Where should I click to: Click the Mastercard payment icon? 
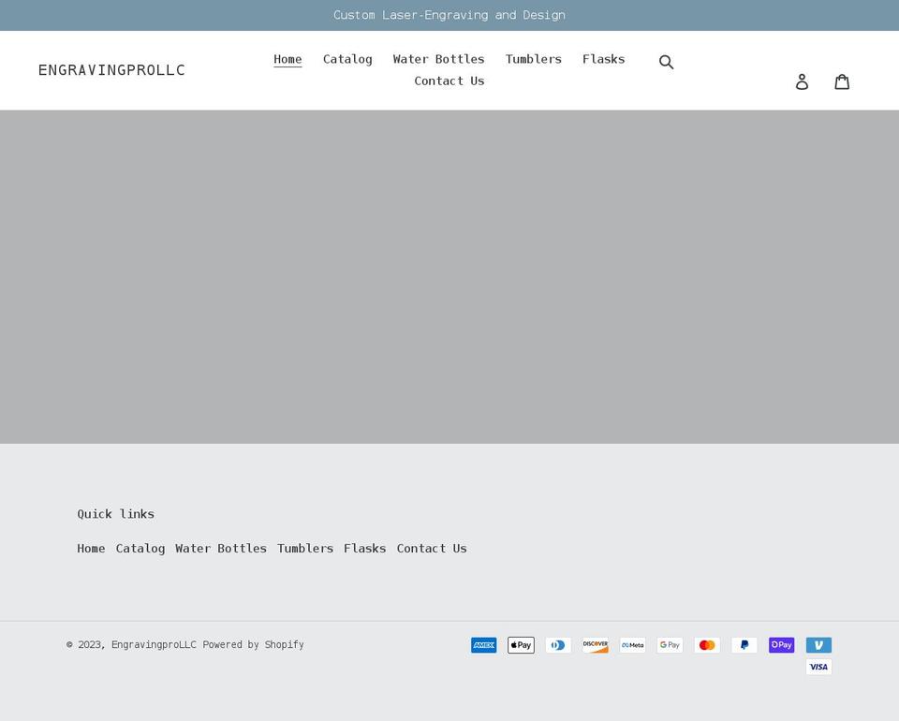point(707,645)
